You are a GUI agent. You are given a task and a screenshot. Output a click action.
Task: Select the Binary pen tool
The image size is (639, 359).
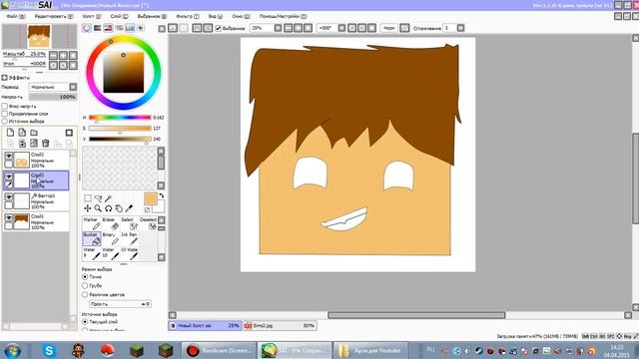[111, 238]
